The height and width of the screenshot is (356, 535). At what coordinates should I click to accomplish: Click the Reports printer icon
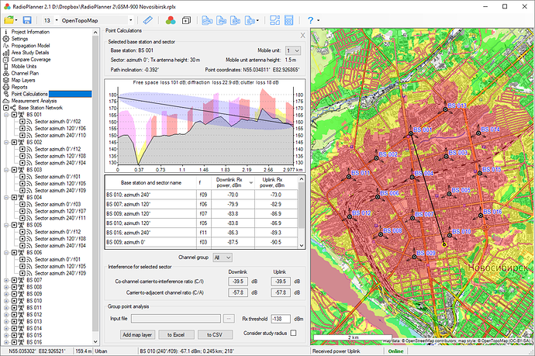(x=5, y=87)
